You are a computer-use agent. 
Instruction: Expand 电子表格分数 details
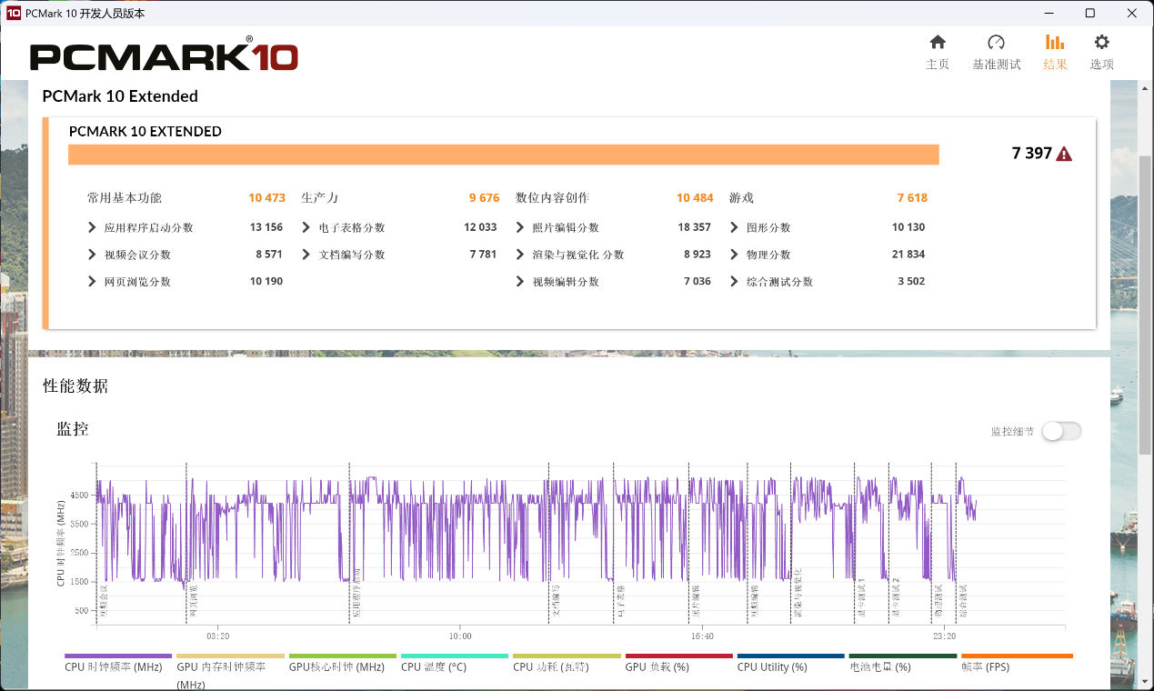coord(306,227)
